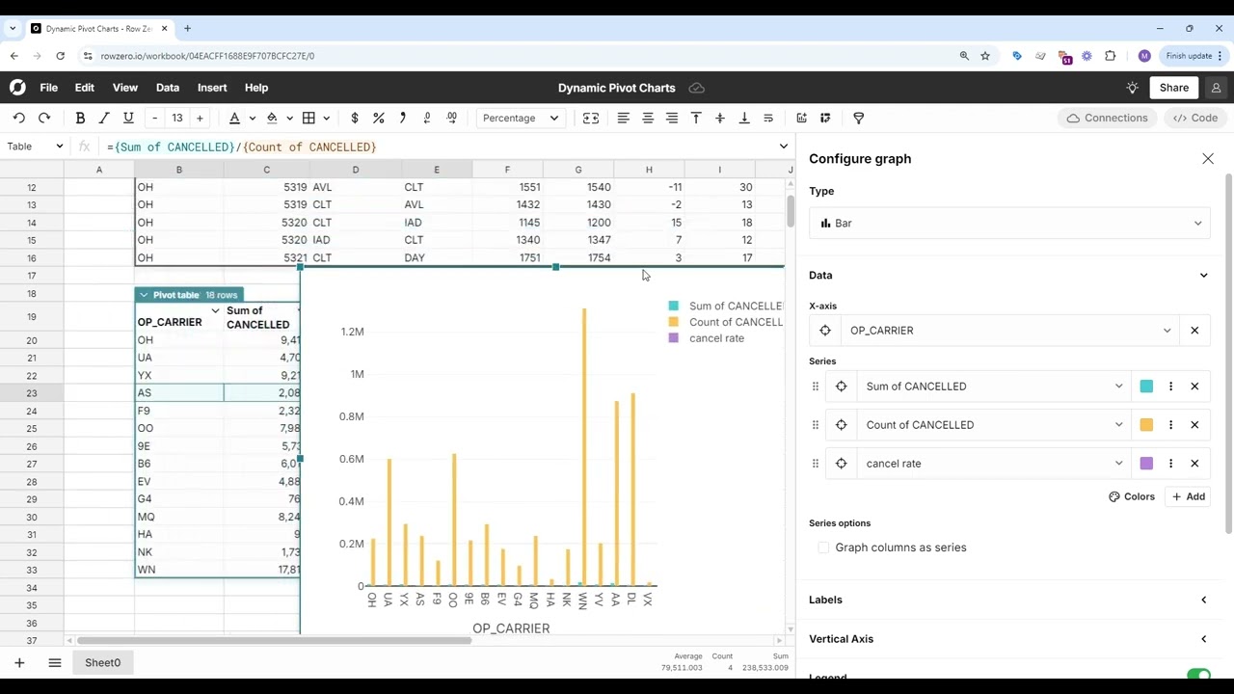Collapse the Pivot table header toggle
This screenshot has height=694, width=1234.
(144, 295)
